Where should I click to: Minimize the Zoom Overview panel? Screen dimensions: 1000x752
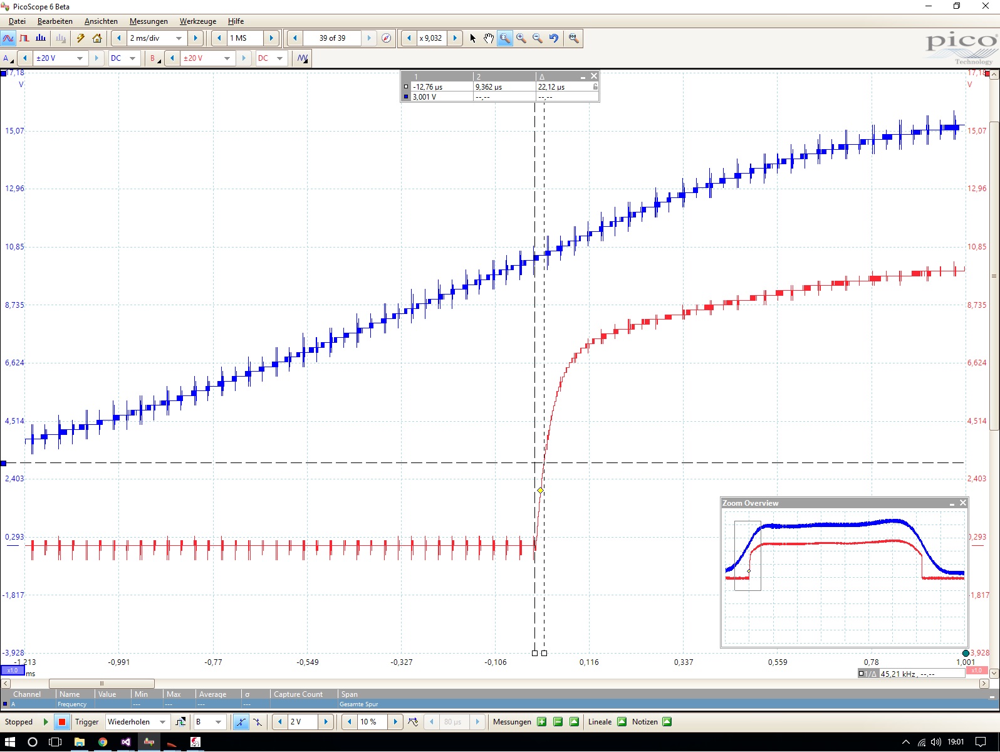[952, 503]
